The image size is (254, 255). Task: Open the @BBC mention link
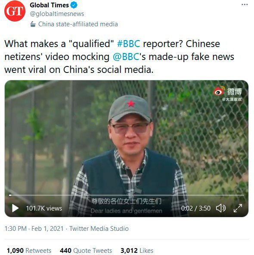coord(126,57)
